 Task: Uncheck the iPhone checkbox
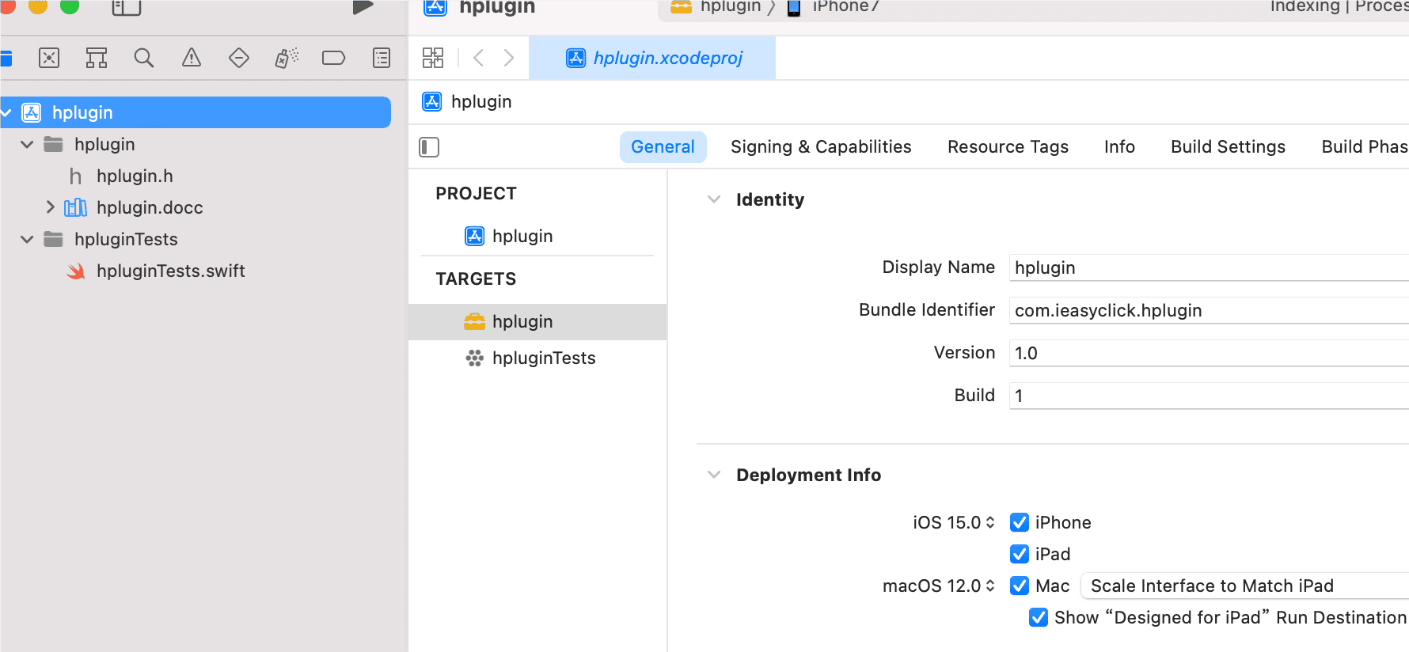tap(1020, 522)
